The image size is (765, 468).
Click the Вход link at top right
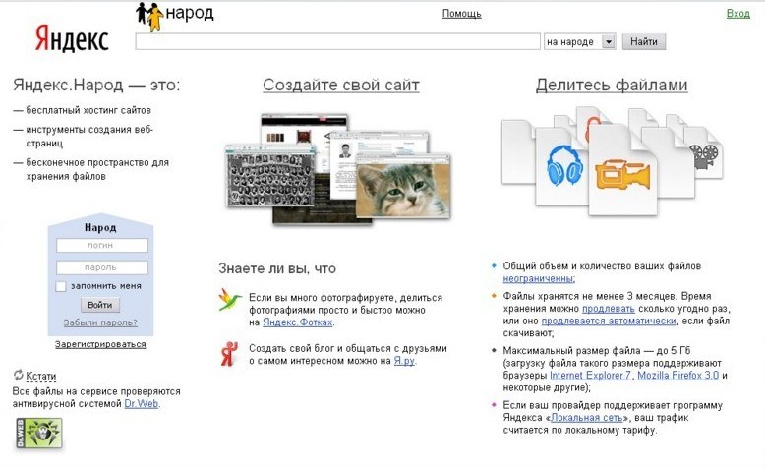pyautogui.click(x=737, y=13)
